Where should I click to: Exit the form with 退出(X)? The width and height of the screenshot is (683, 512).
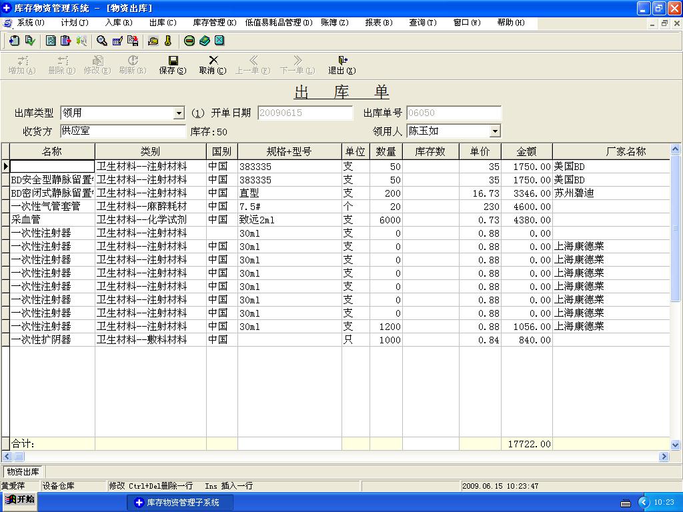point(342,65)
